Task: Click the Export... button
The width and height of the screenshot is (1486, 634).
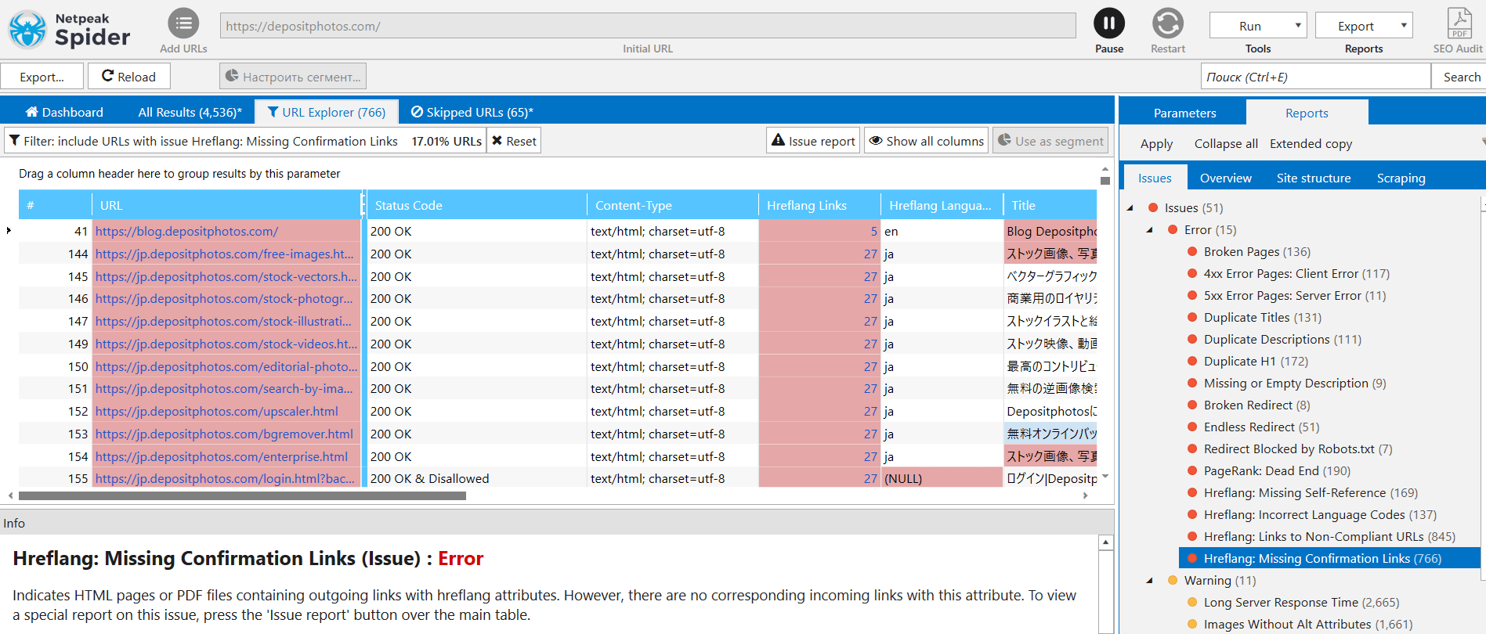Action: [x=42, y=77]
